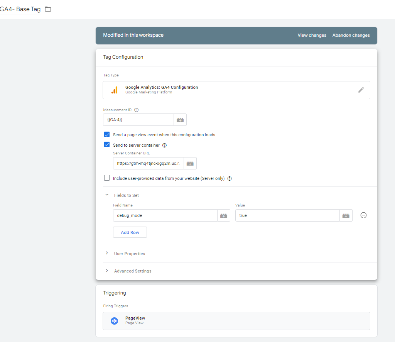Image resolution: width=395 pixels, height=342 pixels.
Task: Open help for Include user-provided data
Action: (230, 178)
